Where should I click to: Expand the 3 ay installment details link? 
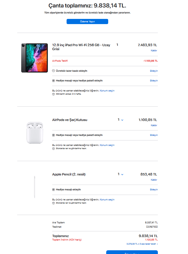[142, 244]
